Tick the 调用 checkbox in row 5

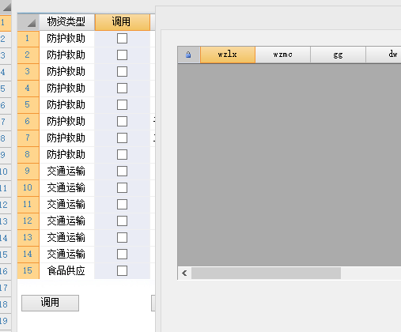click(x=122, y=105)
